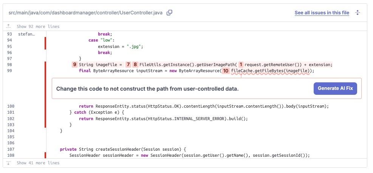Open See all issues in this file
The width and height of the screenshot is (373, 173).
(322, 13)
